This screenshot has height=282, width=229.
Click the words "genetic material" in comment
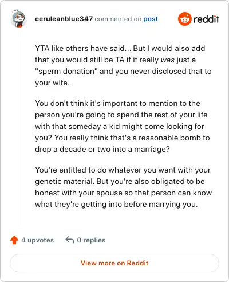pyautogui.click(x=65, y=182)
